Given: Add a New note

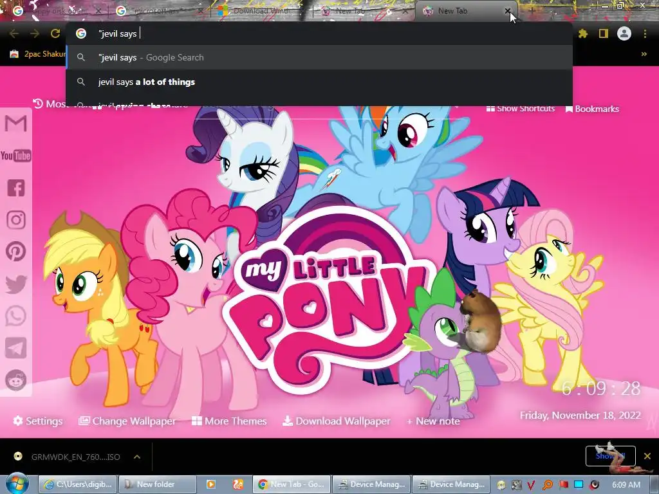Looking at the screenshot, I should pos(433,421).
